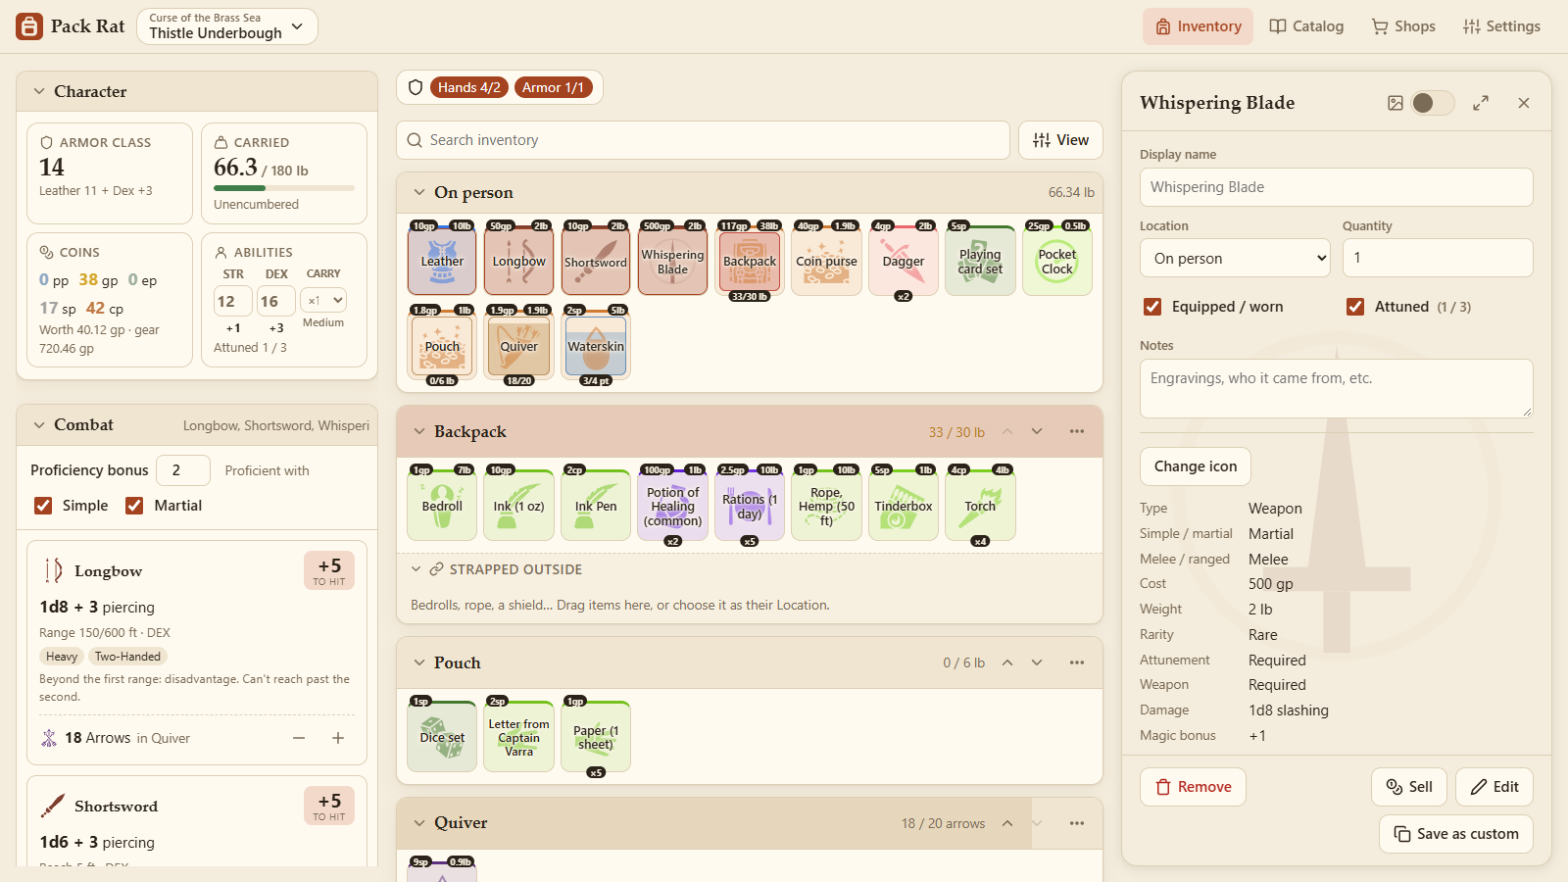Select the Paper (1 sheet) item
The width and height of the screenshot is (1568, 882).
(x=596, y=737)
